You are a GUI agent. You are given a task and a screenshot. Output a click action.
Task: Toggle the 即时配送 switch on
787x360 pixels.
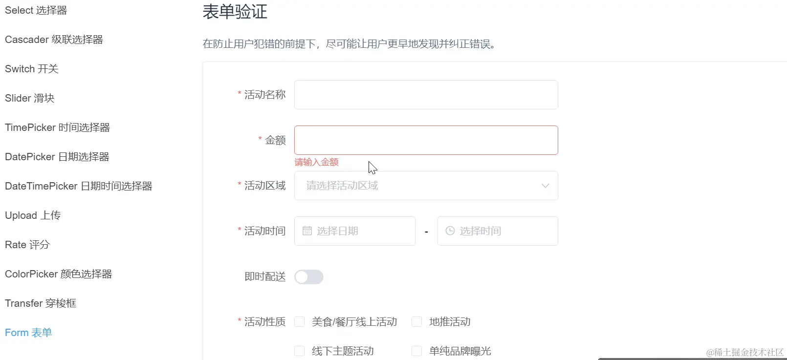(x=309, y=277)
